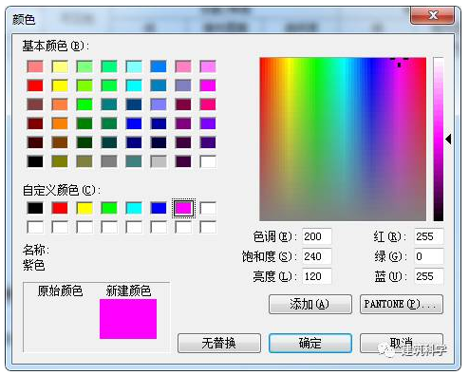Click the 无替换 button

tap(219, 343)
